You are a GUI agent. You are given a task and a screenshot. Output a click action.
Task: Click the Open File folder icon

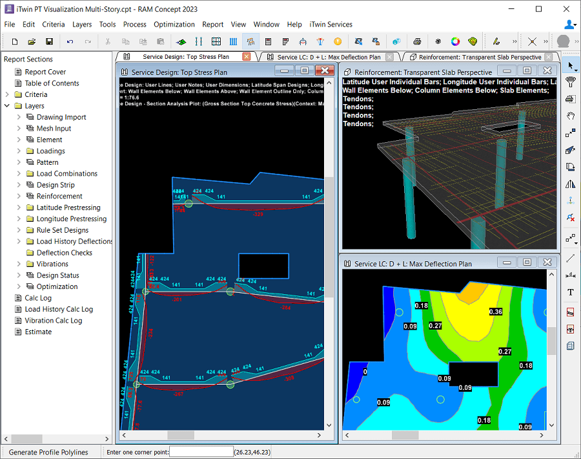pos(30,40)
